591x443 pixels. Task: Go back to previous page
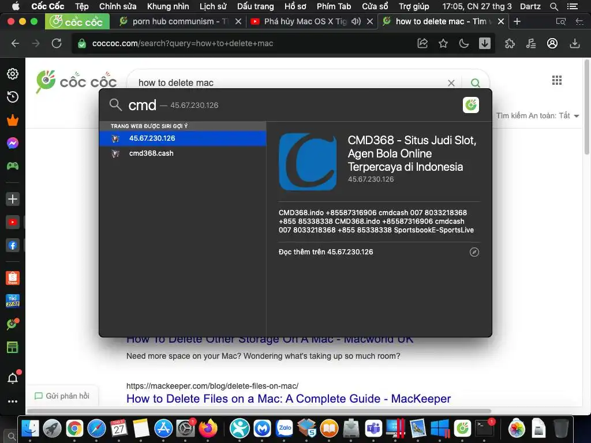[x=15, y=43]
